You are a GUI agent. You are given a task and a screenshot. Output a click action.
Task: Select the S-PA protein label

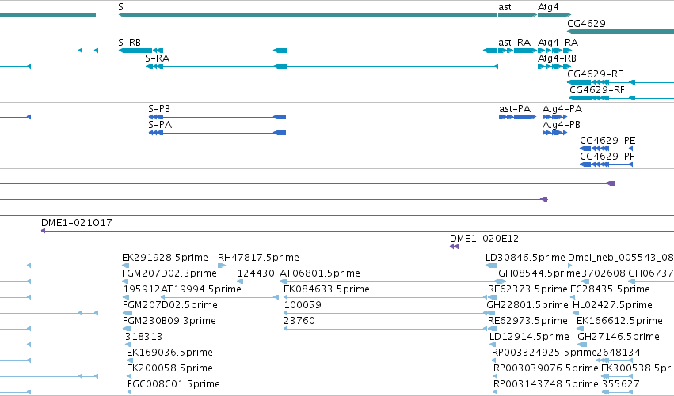(160, 125)
